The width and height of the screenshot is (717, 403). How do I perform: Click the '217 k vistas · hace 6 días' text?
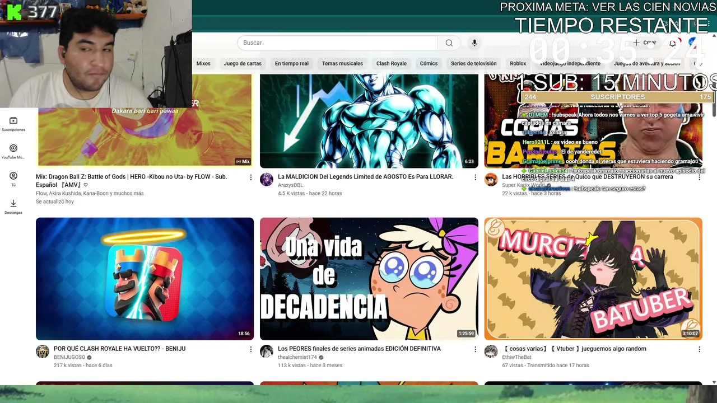point(83,365)
